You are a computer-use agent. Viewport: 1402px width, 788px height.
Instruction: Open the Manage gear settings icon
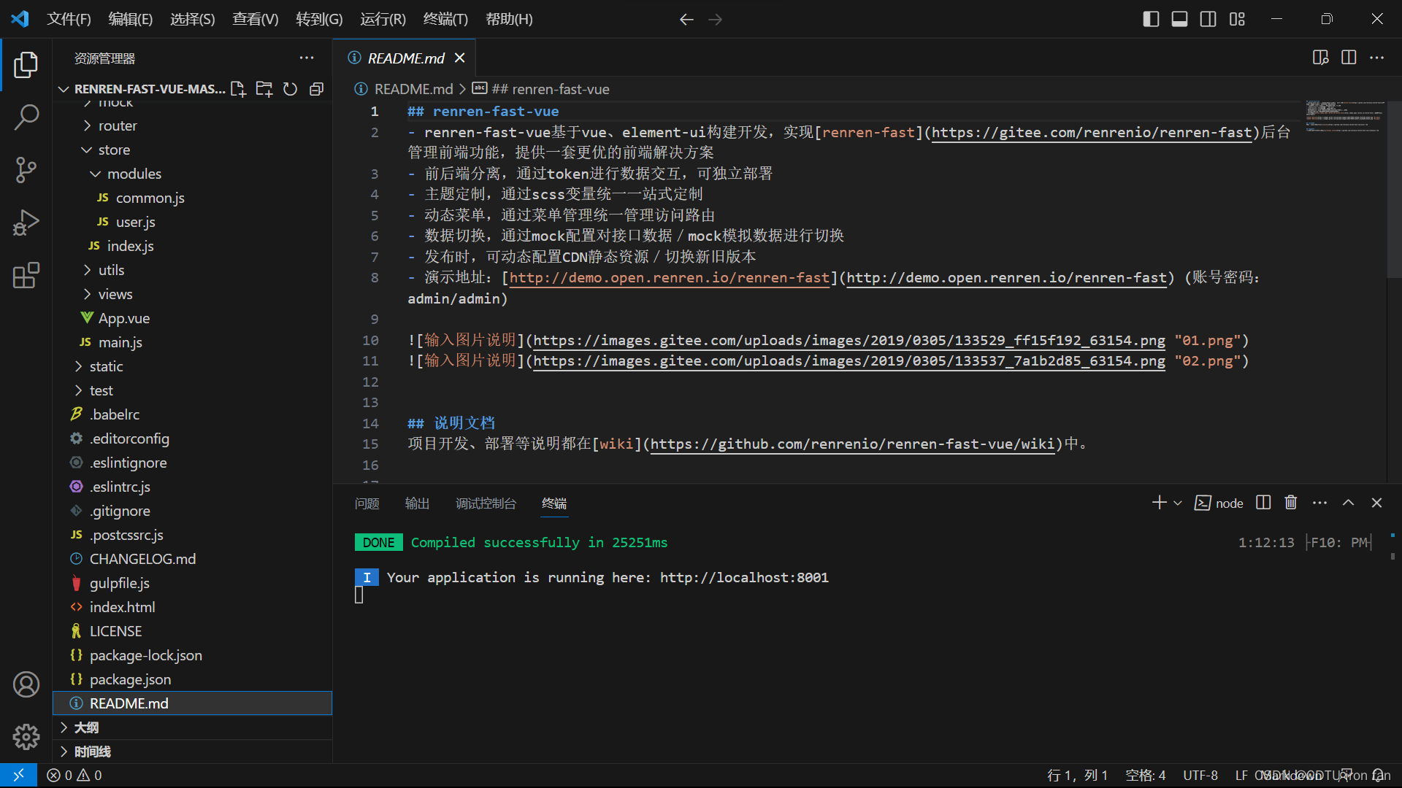(x=26, y=737)
